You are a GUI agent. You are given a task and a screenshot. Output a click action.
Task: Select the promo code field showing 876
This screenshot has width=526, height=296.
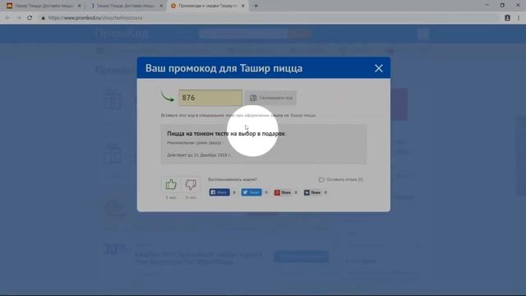(x=210, y=98)
